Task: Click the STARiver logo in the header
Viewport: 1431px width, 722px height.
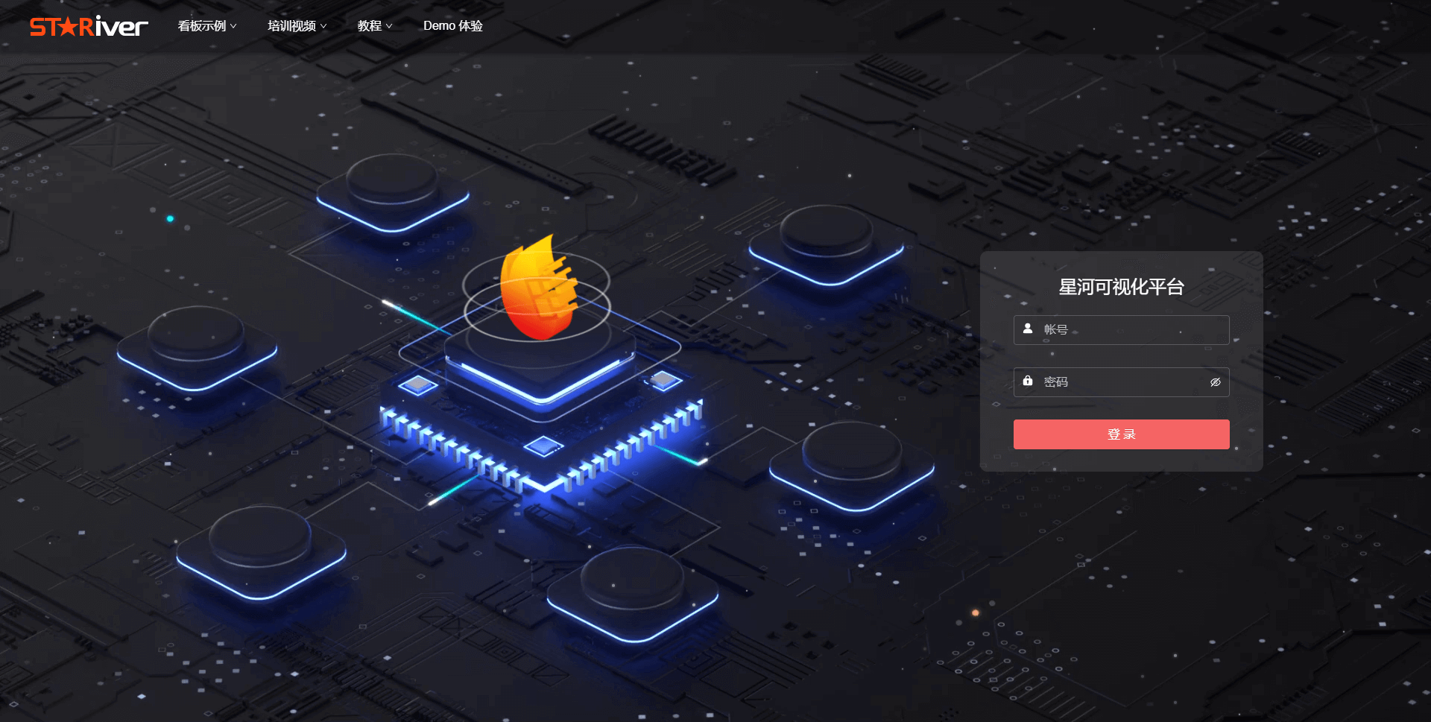Action: coord(89,27)
